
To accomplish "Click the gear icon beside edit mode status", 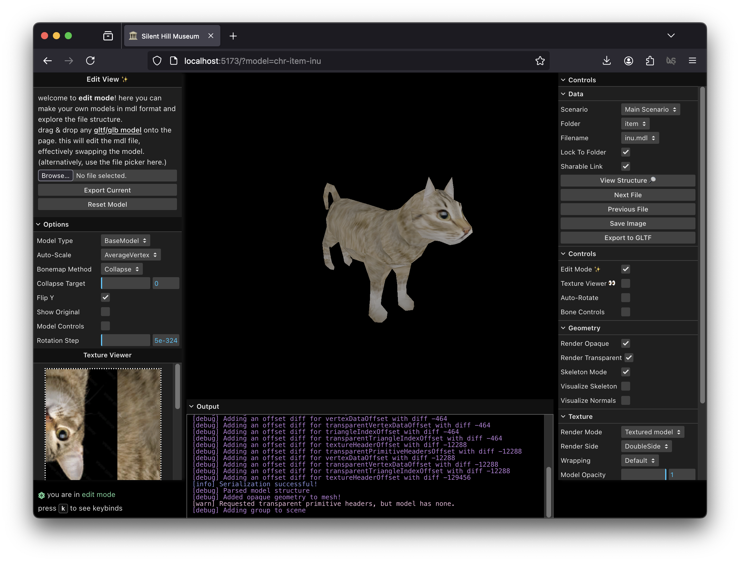I will [x=41, y=495].
